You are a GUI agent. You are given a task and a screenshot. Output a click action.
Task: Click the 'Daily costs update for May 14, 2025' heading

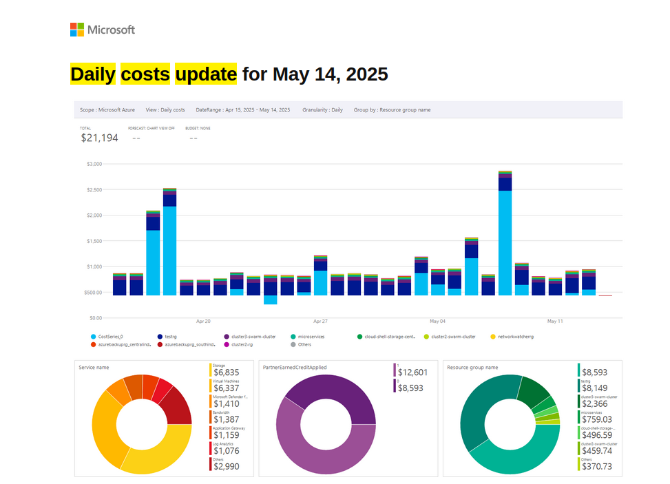pyautogui.click(x=229, y=74)
